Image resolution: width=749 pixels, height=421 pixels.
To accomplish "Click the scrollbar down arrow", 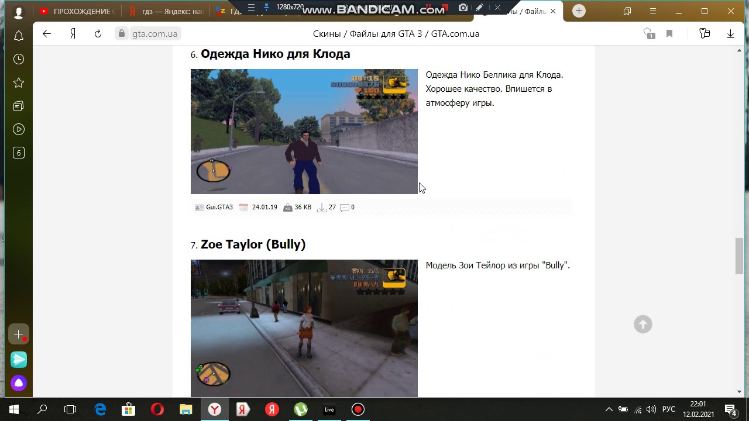I will coord(740,392).
